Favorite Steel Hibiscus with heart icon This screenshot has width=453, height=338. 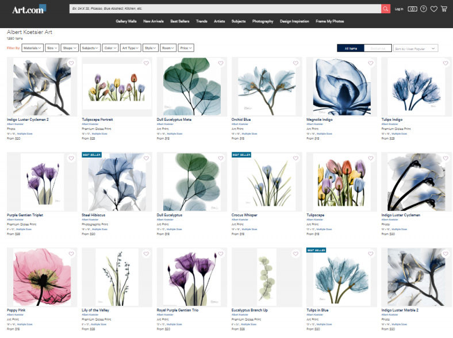click(146, 158)
